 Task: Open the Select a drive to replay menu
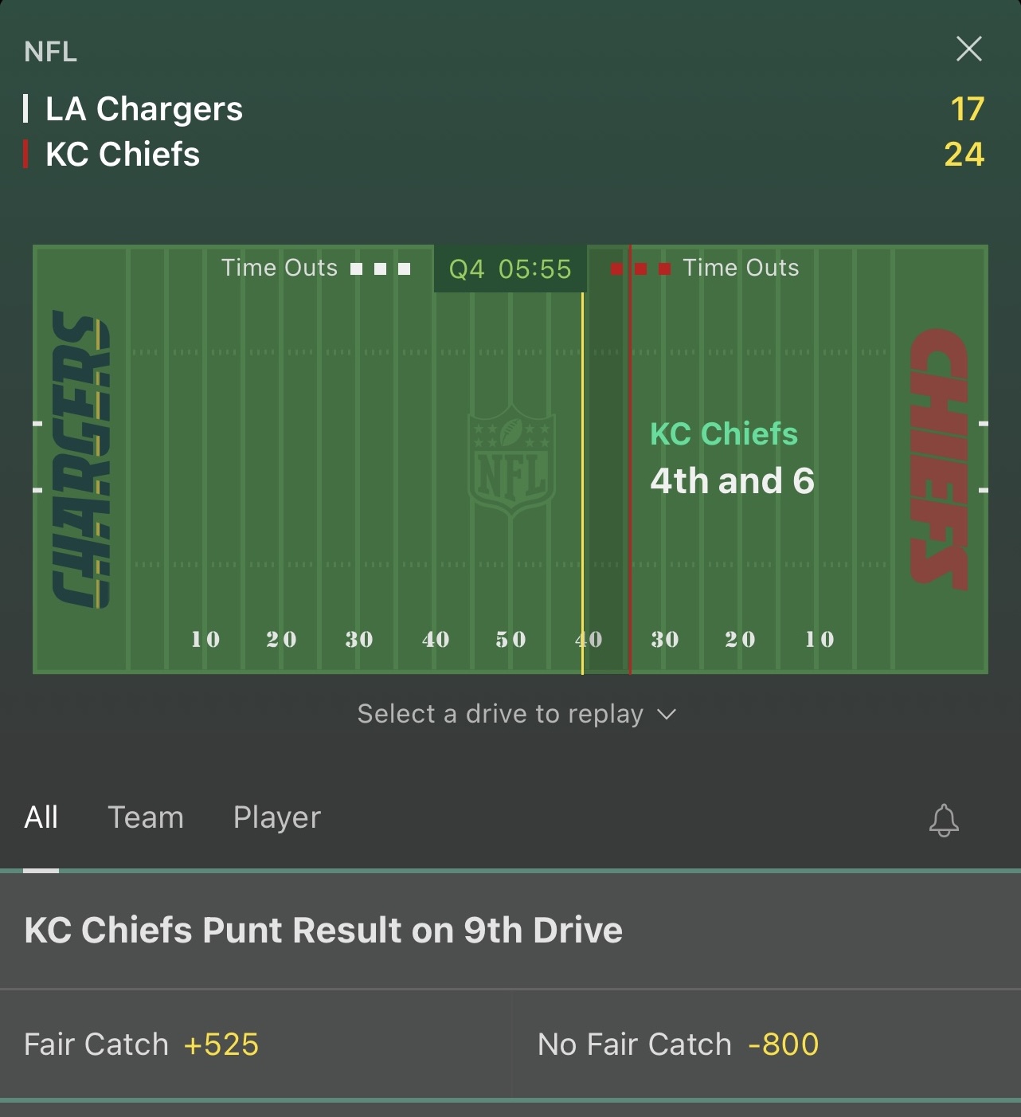(x=500, y=715)
